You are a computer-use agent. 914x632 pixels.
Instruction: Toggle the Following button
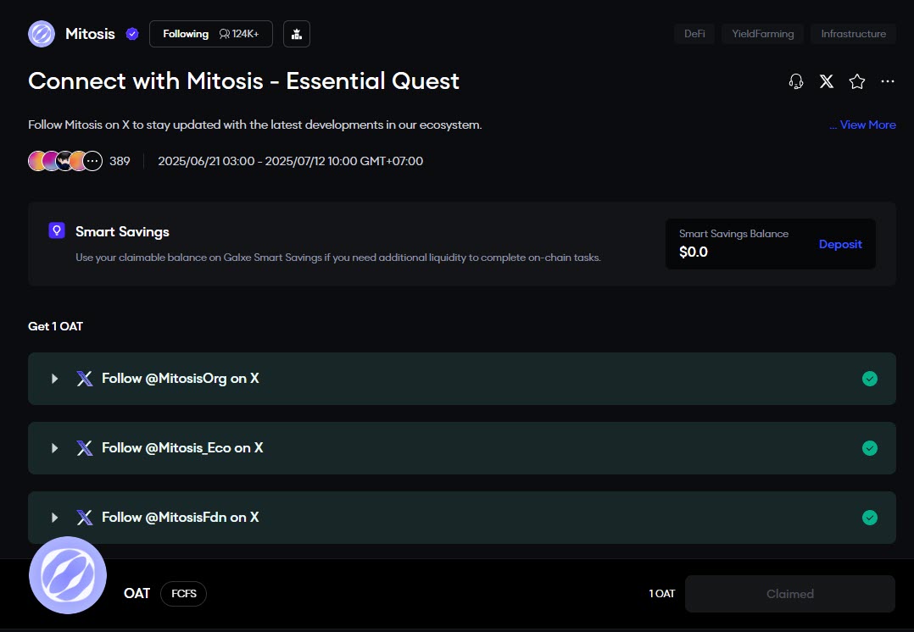click(x=211, y=34)
